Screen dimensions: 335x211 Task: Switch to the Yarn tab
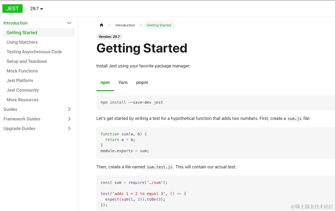[x=123, y=83]
